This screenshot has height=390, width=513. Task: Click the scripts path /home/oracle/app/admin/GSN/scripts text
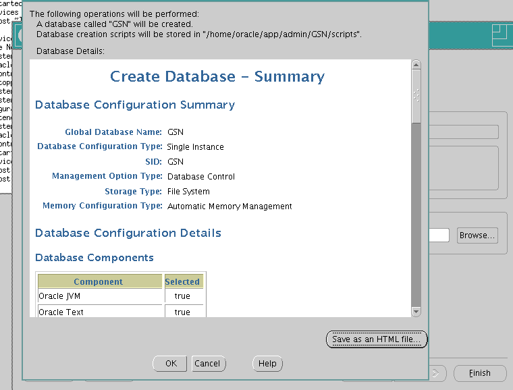pyautogui.click(x=283, y=34)
